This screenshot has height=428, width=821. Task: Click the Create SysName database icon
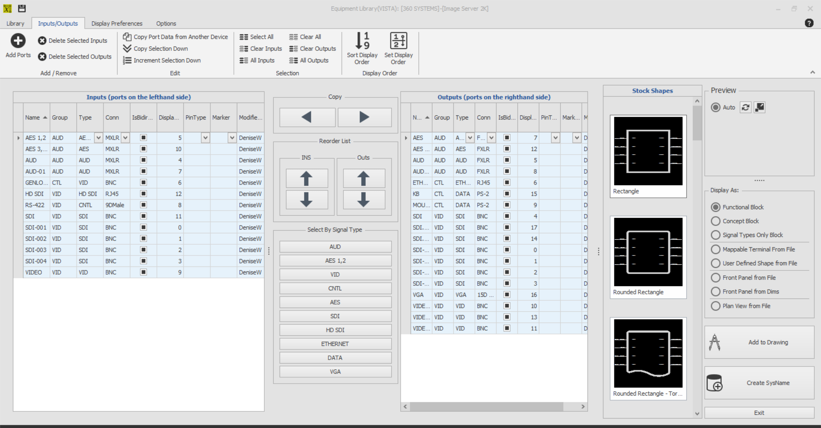(x=715, y=383)
